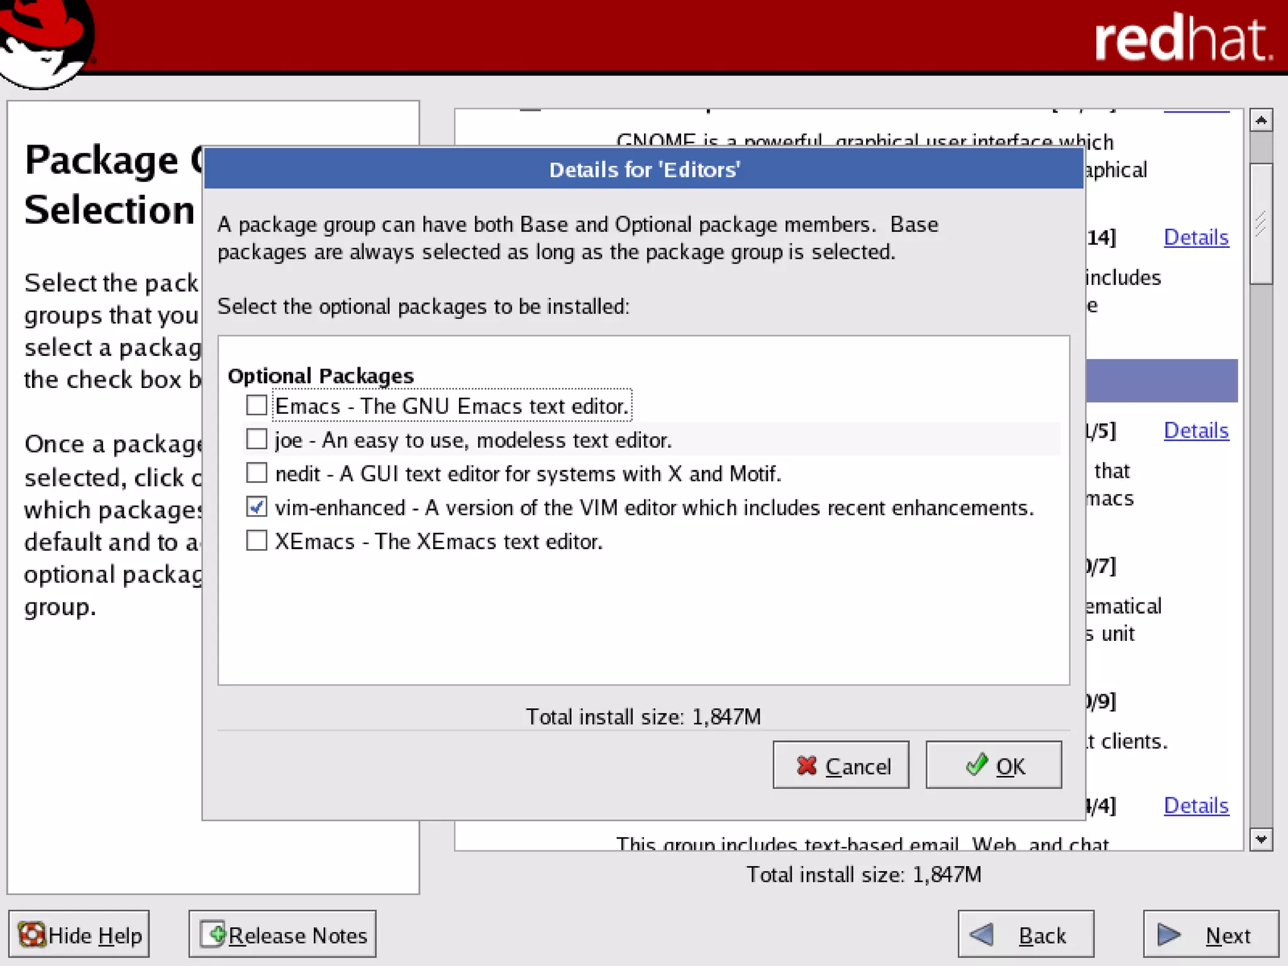Click the scrollbar up arrow
Image resolution: width=1288 pixels, height=966 pixels.
point(1261,120)
